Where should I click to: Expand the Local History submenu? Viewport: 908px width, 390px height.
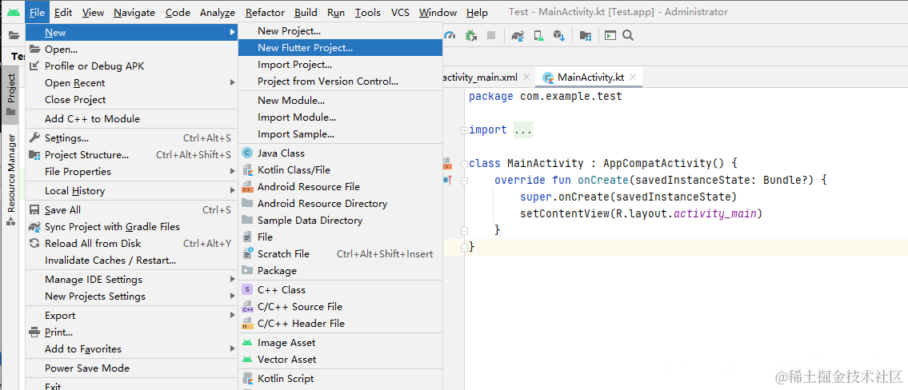pos(131,190)
